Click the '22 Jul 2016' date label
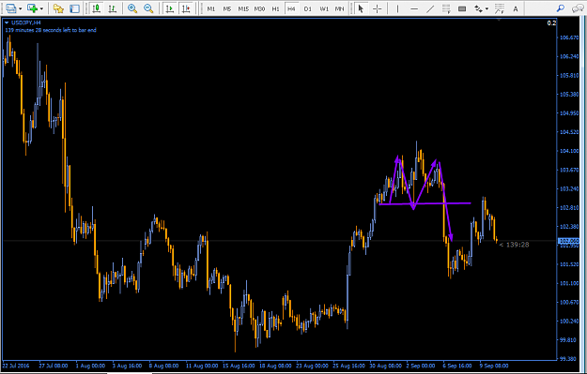Viewport: 587px width, 374px height. 16,366
